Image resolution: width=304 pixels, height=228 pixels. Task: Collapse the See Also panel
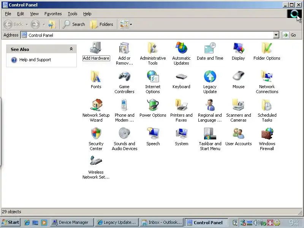pyautogui.click(x=71, y=49)
